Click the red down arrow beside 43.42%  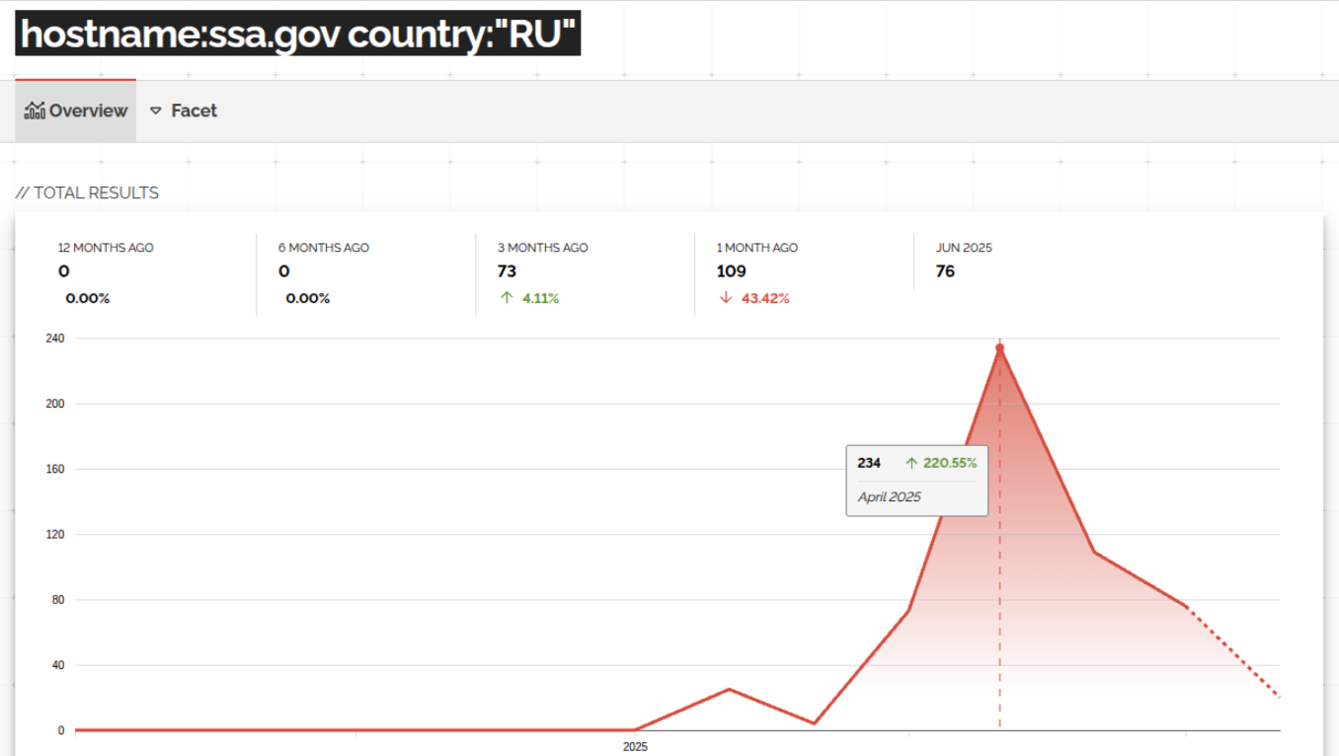click(726, 298)
